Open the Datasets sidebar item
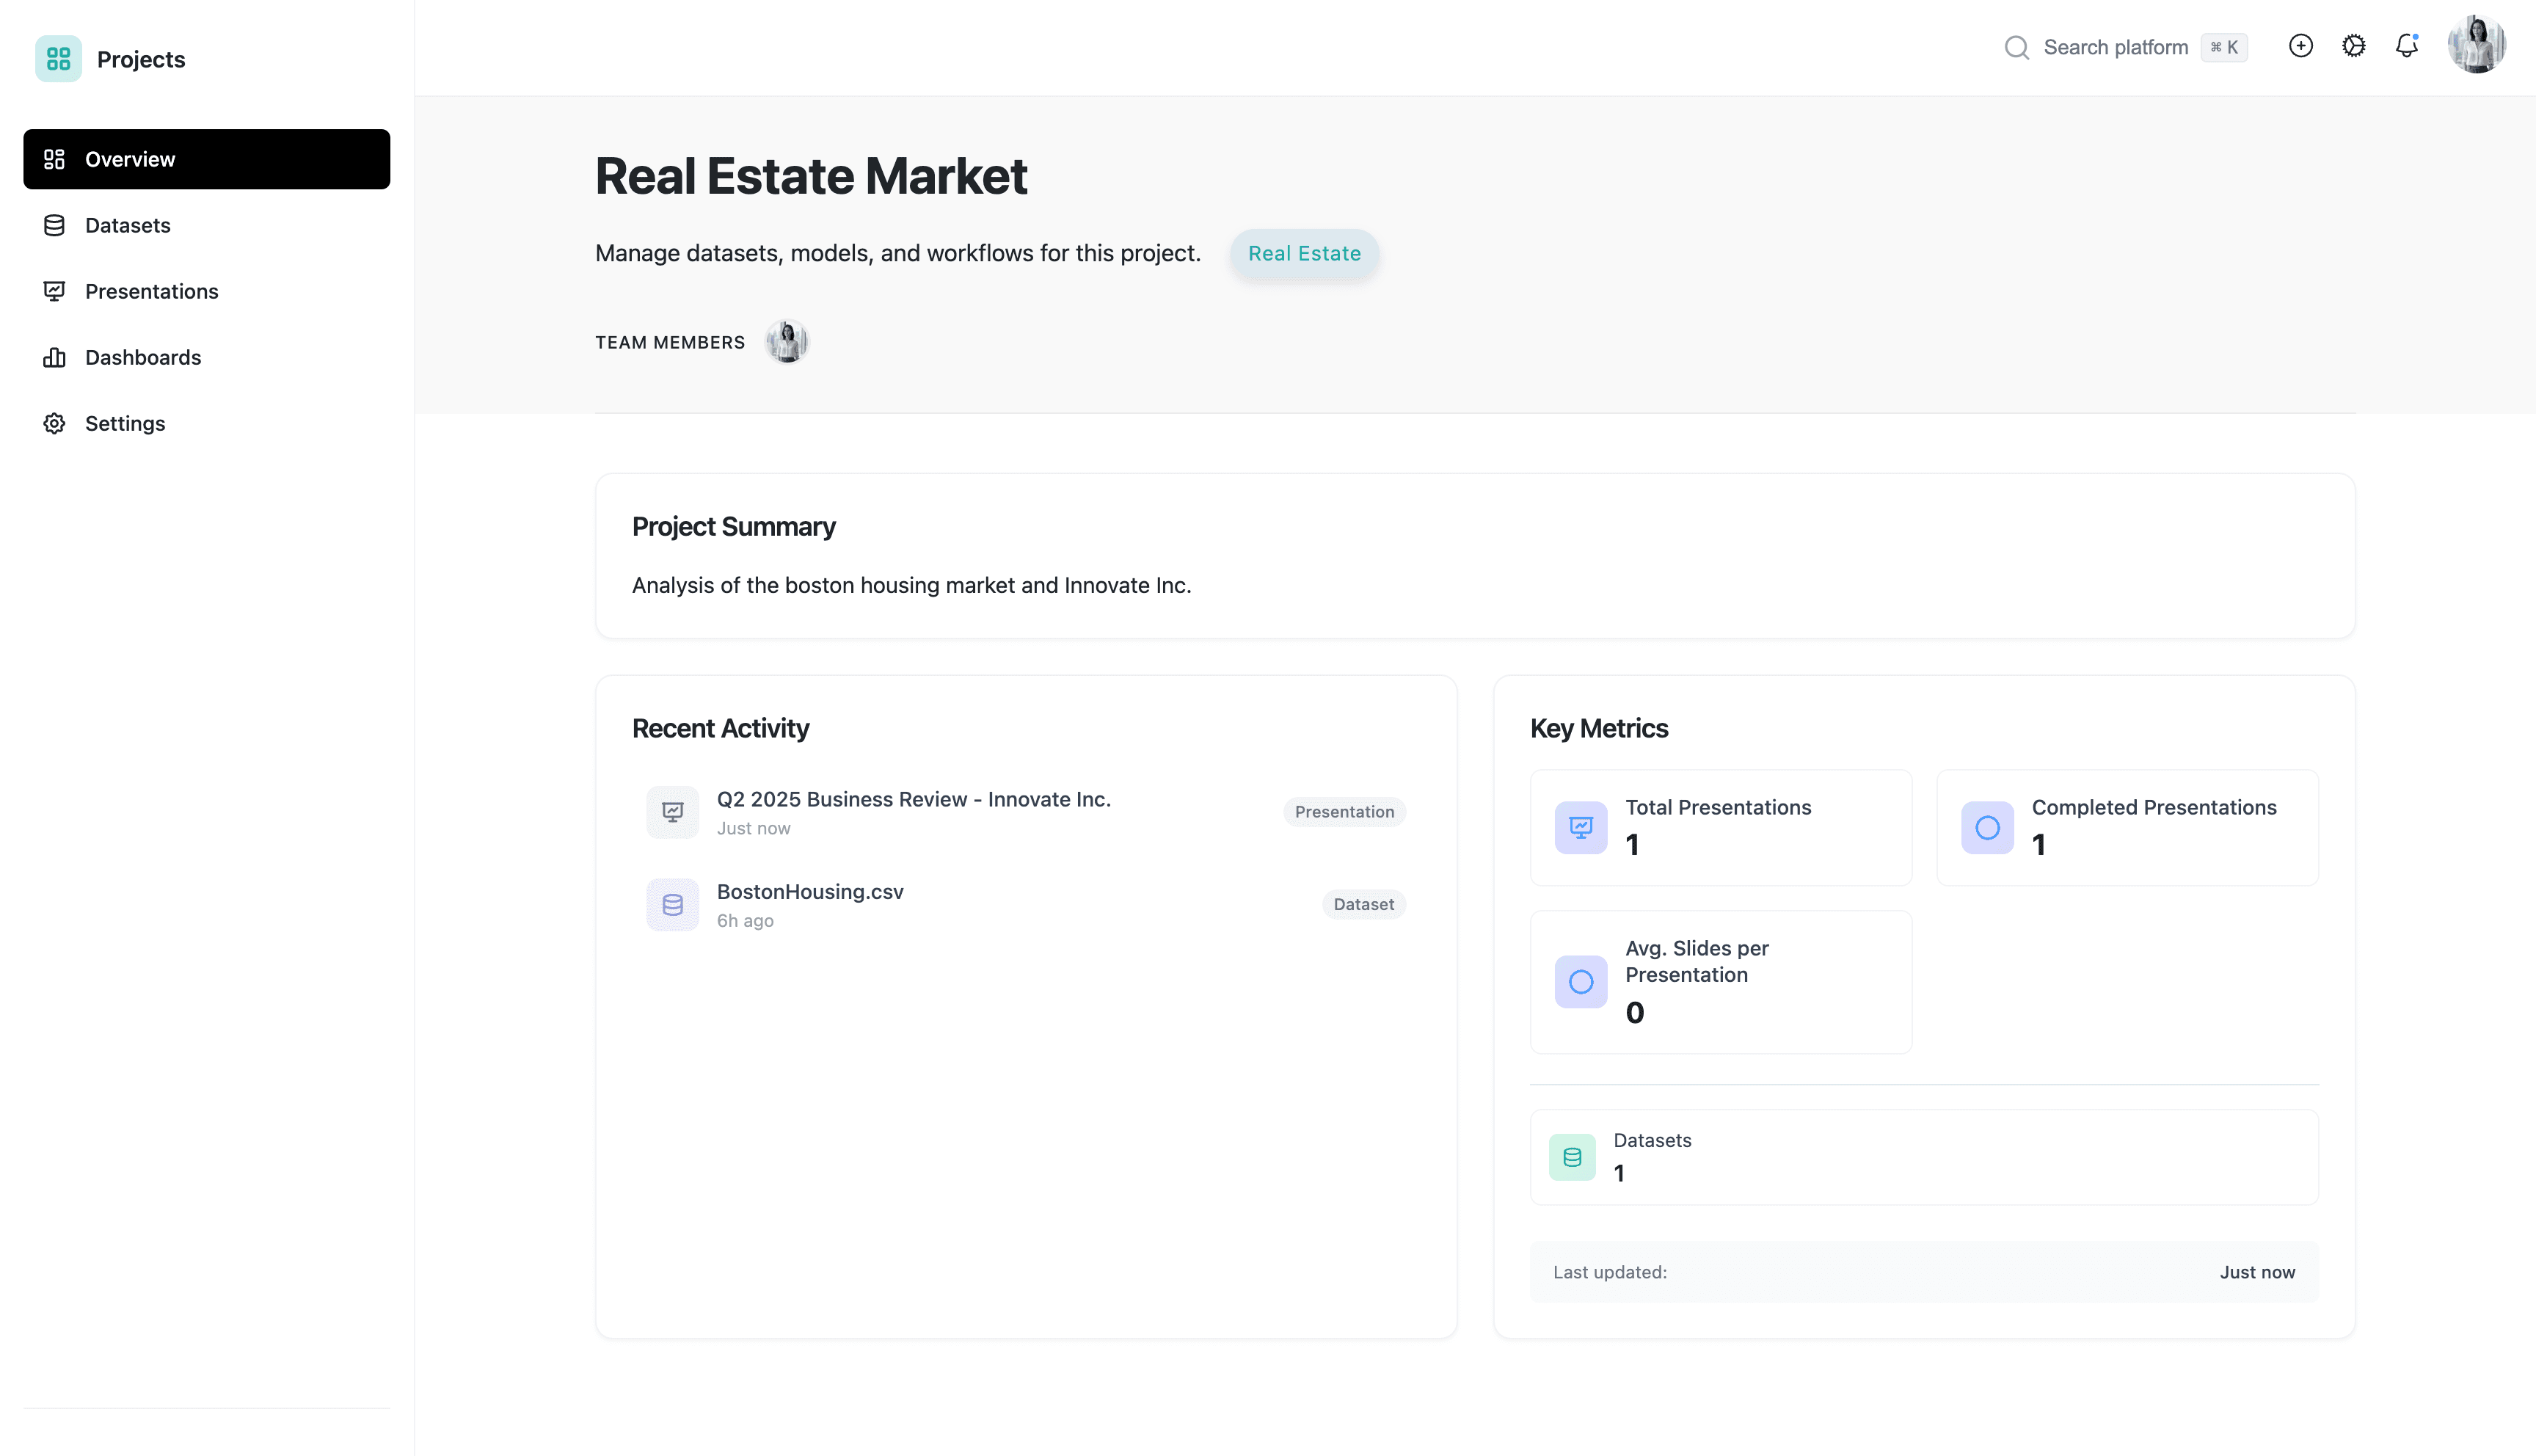 click(128, 225)
